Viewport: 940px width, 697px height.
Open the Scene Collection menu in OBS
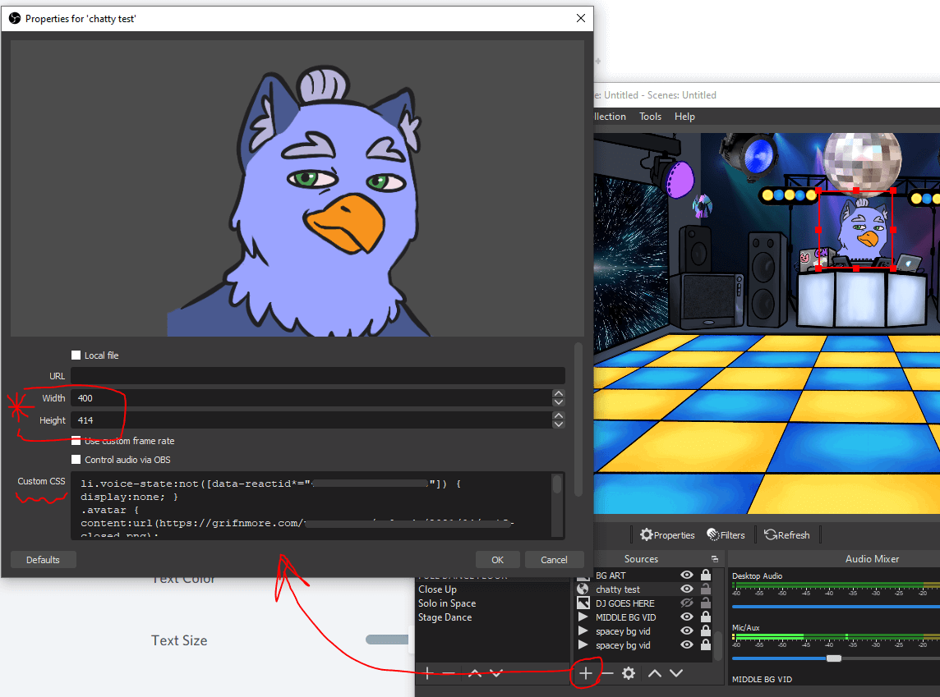tap(610, 117)
